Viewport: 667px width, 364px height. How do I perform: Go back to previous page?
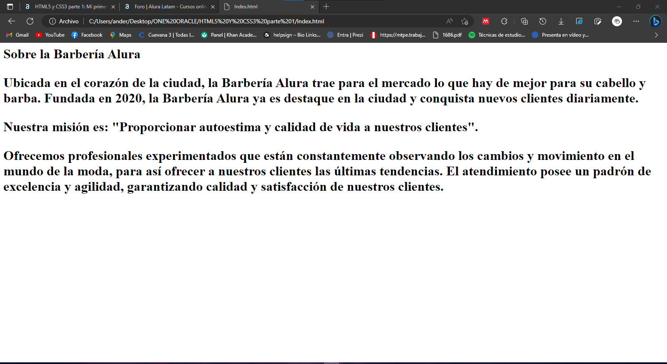click(x=12, y=21)
